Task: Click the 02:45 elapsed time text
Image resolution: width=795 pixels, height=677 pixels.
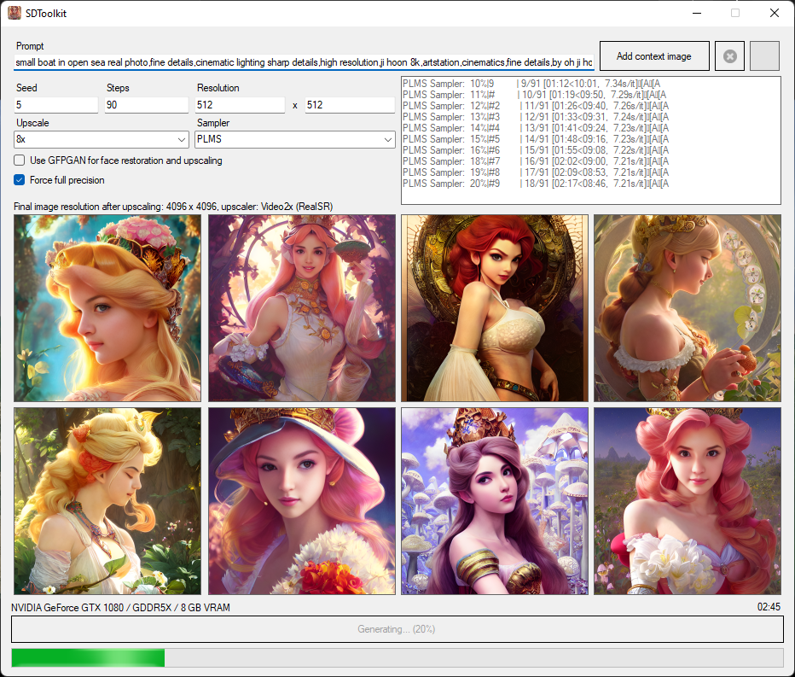Action: [769, 607]
